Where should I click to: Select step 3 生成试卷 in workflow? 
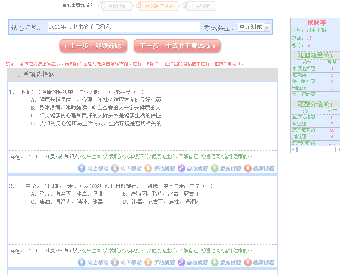point(199,6)
